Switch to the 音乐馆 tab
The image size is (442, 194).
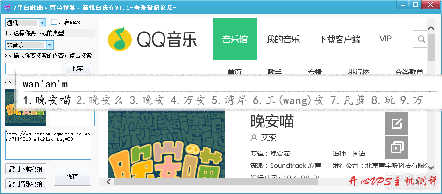235,39
